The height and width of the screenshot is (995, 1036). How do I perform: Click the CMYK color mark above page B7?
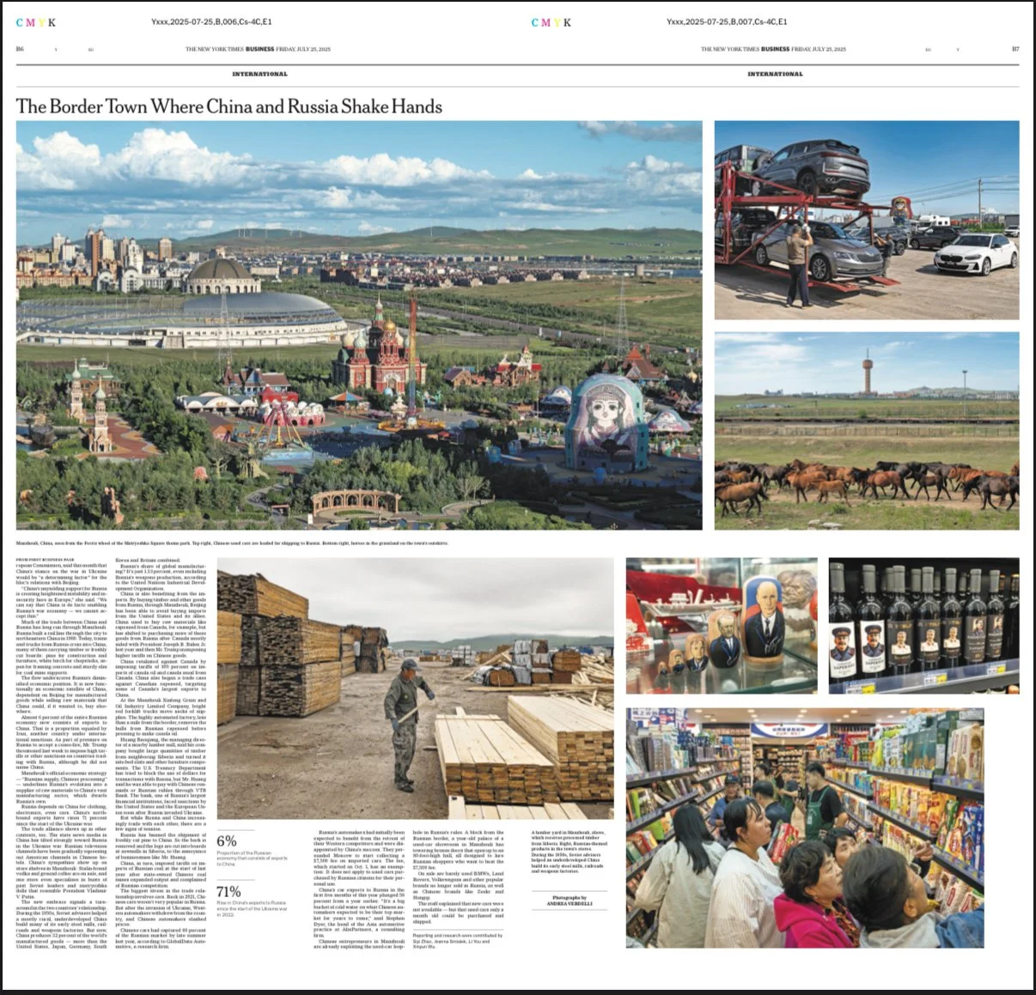[x=552, y=22]
